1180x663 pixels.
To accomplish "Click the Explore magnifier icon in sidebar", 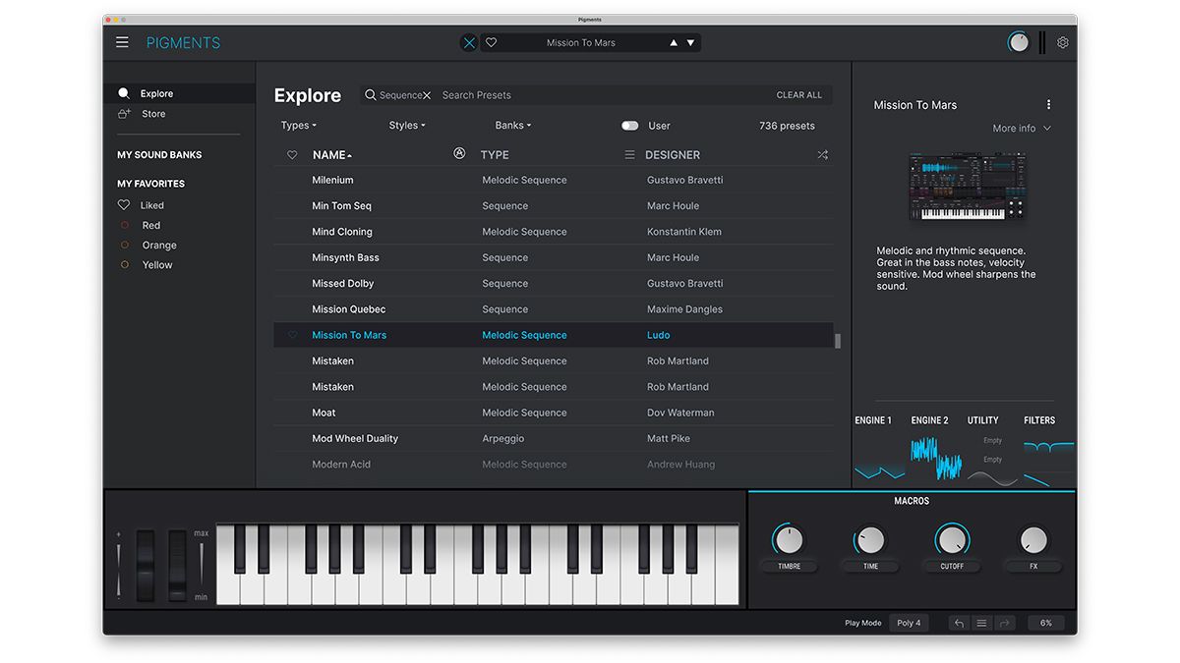I will pyautogui.click(x=124, y=93).
